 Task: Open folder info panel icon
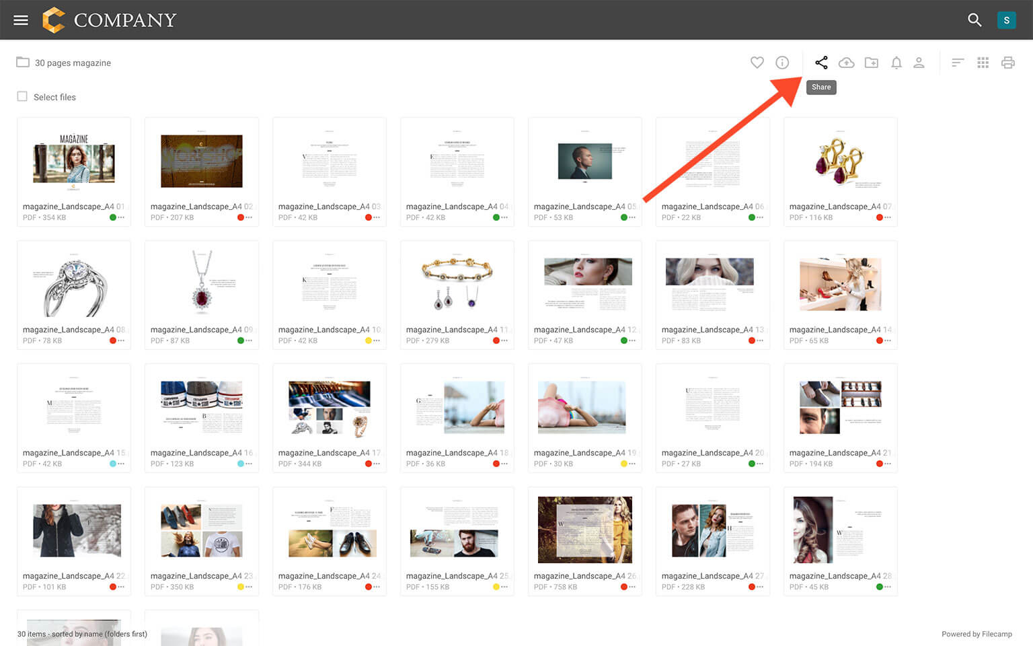point(782,63)
